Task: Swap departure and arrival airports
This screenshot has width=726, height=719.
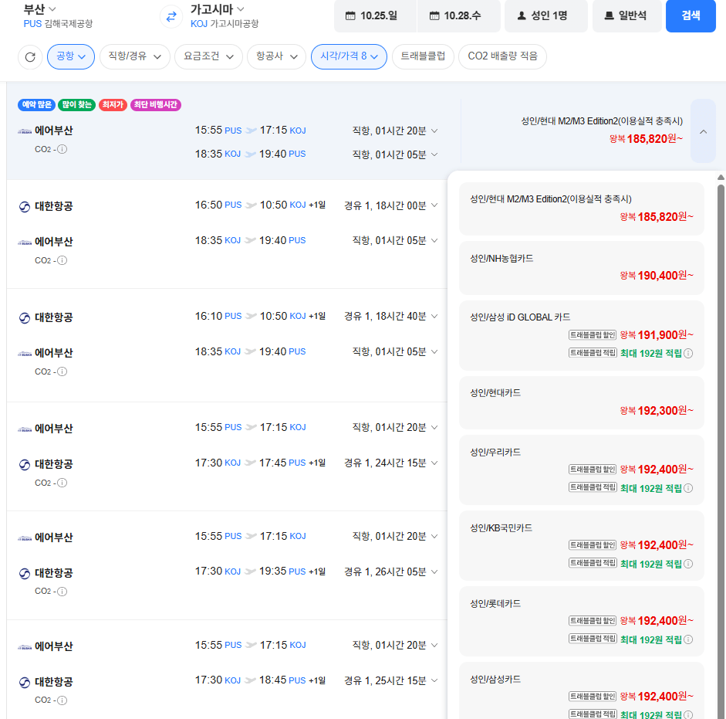Action: [171, 17]
